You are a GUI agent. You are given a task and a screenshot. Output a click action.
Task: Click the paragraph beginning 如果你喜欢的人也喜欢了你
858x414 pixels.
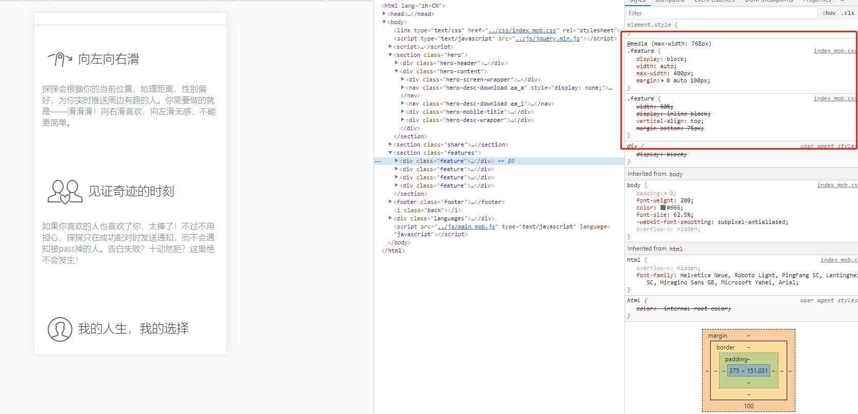(128, 243)
